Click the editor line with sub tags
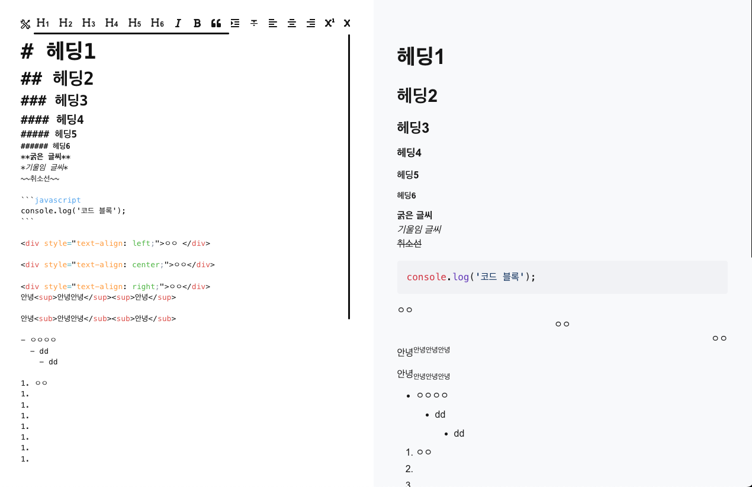Screen dimensions: 752x487 point(98,319)
